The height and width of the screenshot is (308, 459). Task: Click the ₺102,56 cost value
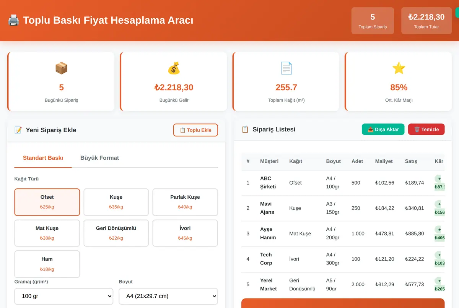click(385, 183)
